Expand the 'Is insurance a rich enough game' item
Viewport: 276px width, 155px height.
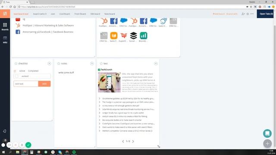coord(99,105)
